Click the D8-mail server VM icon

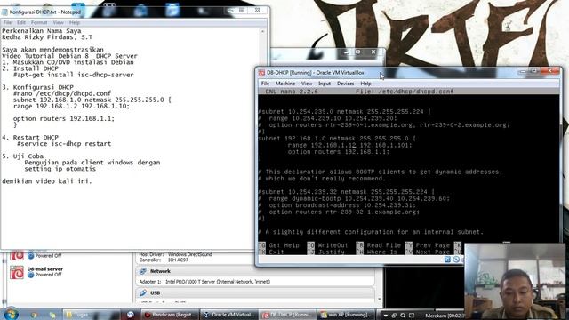[x=17, y=272]
